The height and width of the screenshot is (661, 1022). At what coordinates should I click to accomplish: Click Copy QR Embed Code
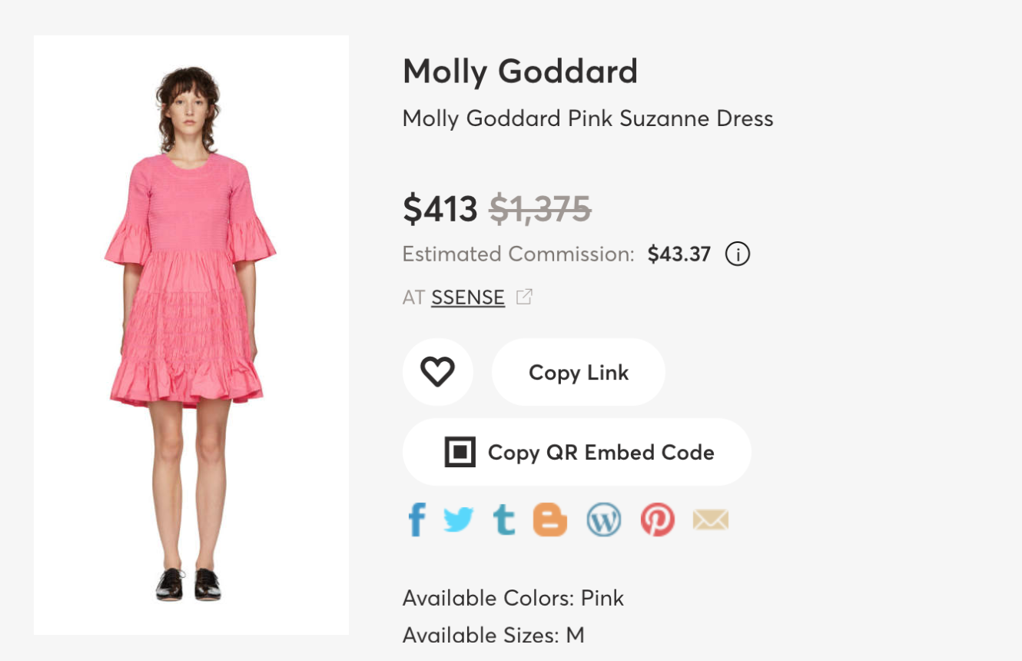pyautogui.click(x=576, y=452)
